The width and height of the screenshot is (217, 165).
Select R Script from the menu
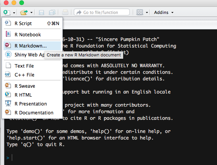32,23
